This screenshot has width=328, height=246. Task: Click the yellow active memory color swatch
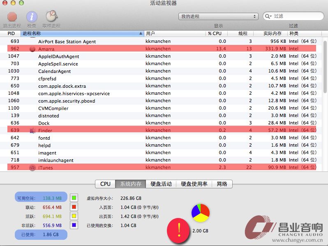click(74, 216)
